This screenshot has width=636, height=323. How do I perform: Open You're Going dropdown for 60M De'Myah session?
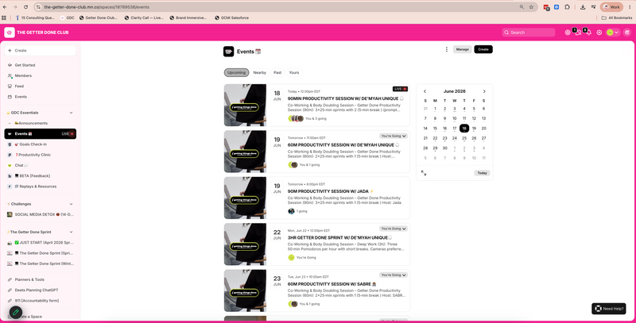pyautogui.click(x=394, y=136)
